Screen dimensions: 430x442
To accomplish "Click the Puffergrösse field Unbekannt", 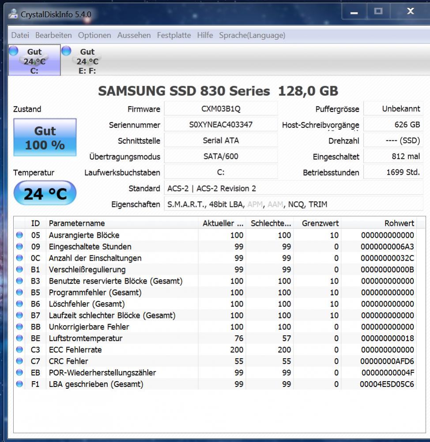I will point(393,109).
